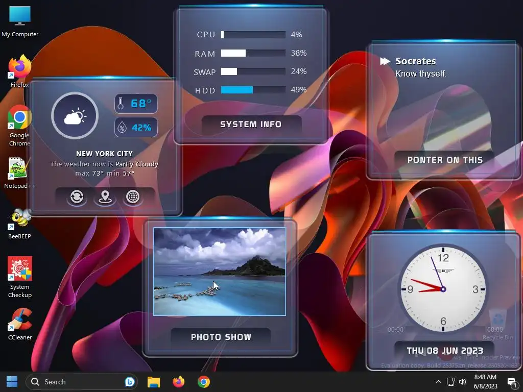Click the humidity reading 42%

(x=136, y=127)
